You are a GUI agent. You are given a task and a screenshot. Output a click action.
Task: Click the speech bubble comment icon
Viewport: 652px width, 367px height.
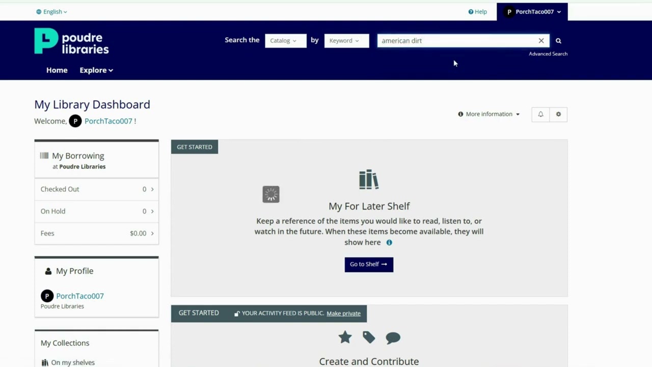tap(393, 337)
